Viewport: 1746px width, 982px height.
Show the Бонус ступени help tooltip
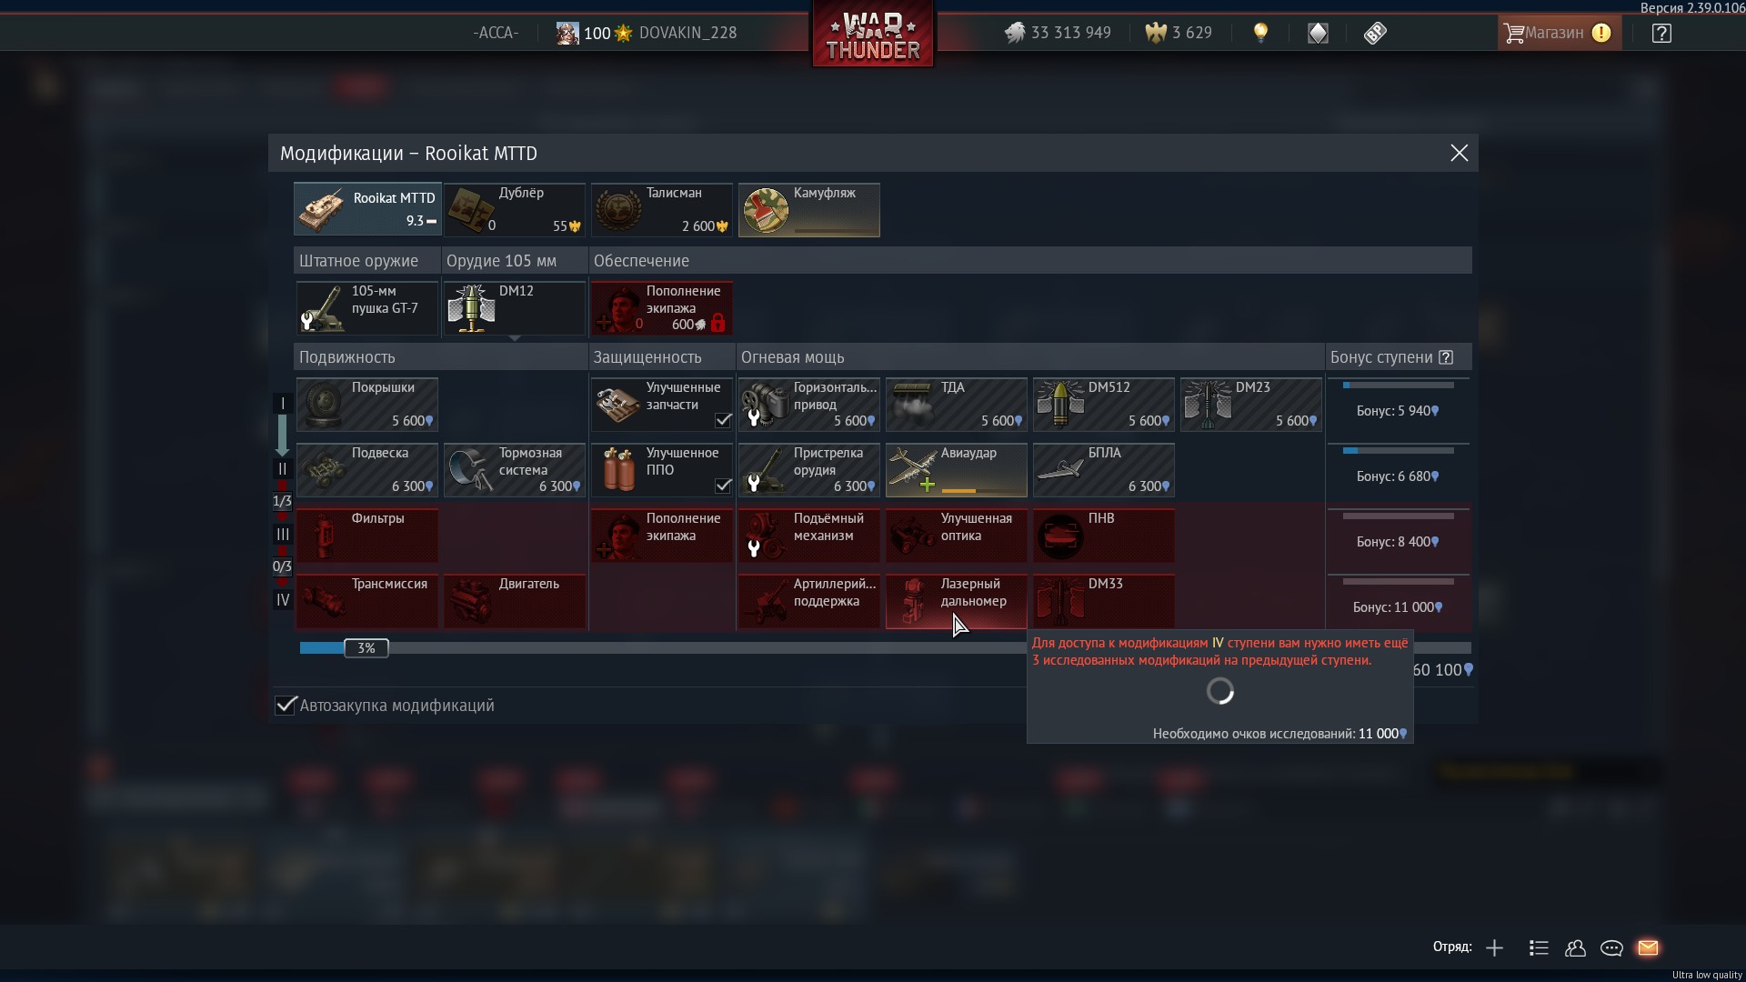(1447, 357)
